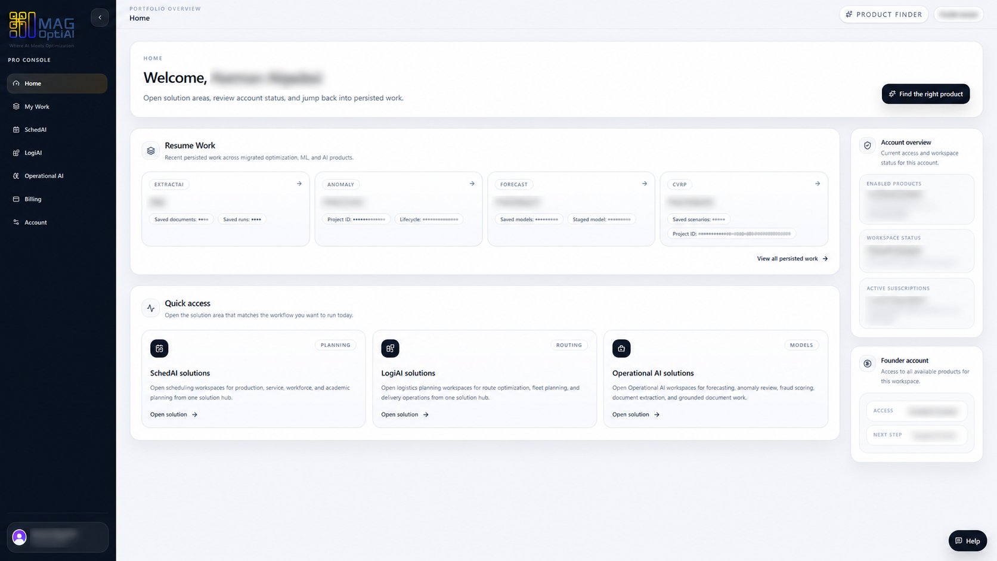The image size is (997, 561).
Task: Click the Operational AI solutions briefcase icon
Action: point(621,348)
